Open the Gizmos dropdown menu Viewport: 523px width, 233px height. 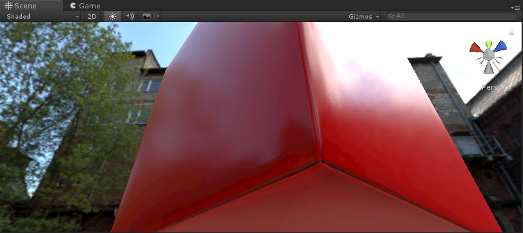coord(364,16)
